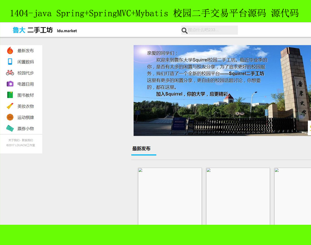311x245 pixels.
Task: Click the 鲁大 二手工坊 logo
Action: 33,30
